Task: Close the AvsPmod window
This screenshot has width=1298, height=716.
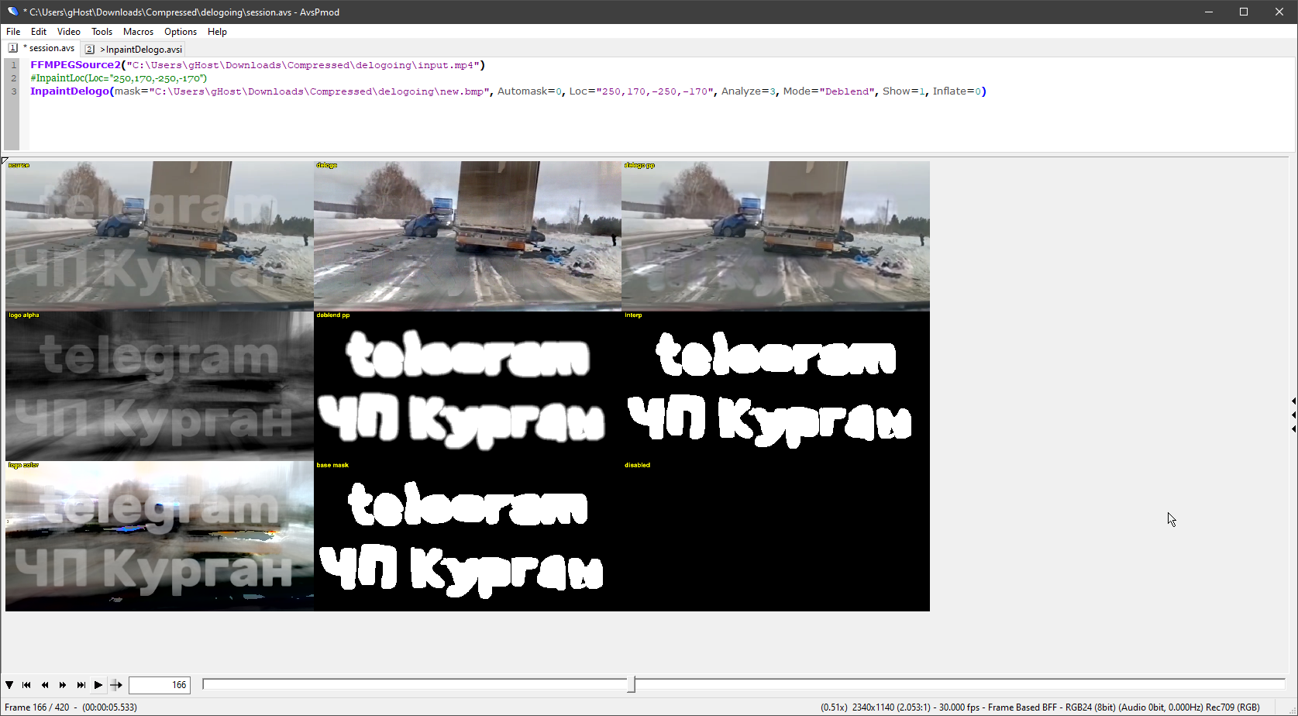Action: 1279,12
